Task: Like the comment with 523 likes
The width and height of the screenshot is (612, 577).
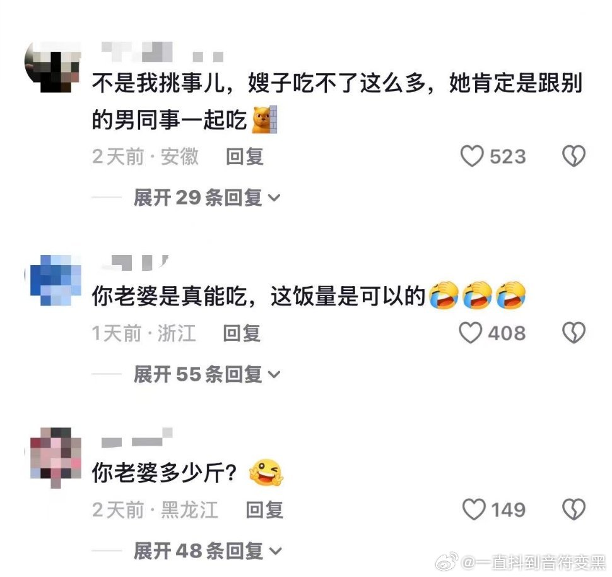Action: [x=473, y=157]
